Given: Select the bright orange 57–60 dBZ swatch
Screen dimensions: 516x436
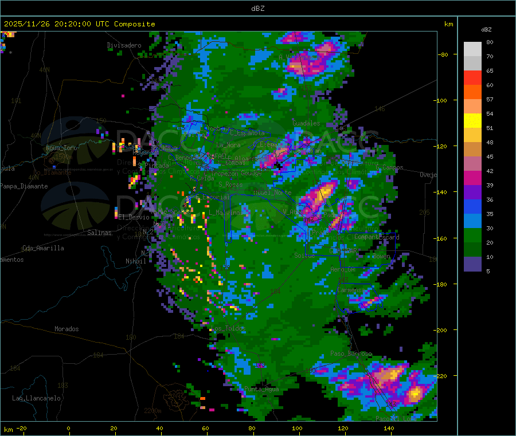Looking at the screenshot, I should click(472, 92).
